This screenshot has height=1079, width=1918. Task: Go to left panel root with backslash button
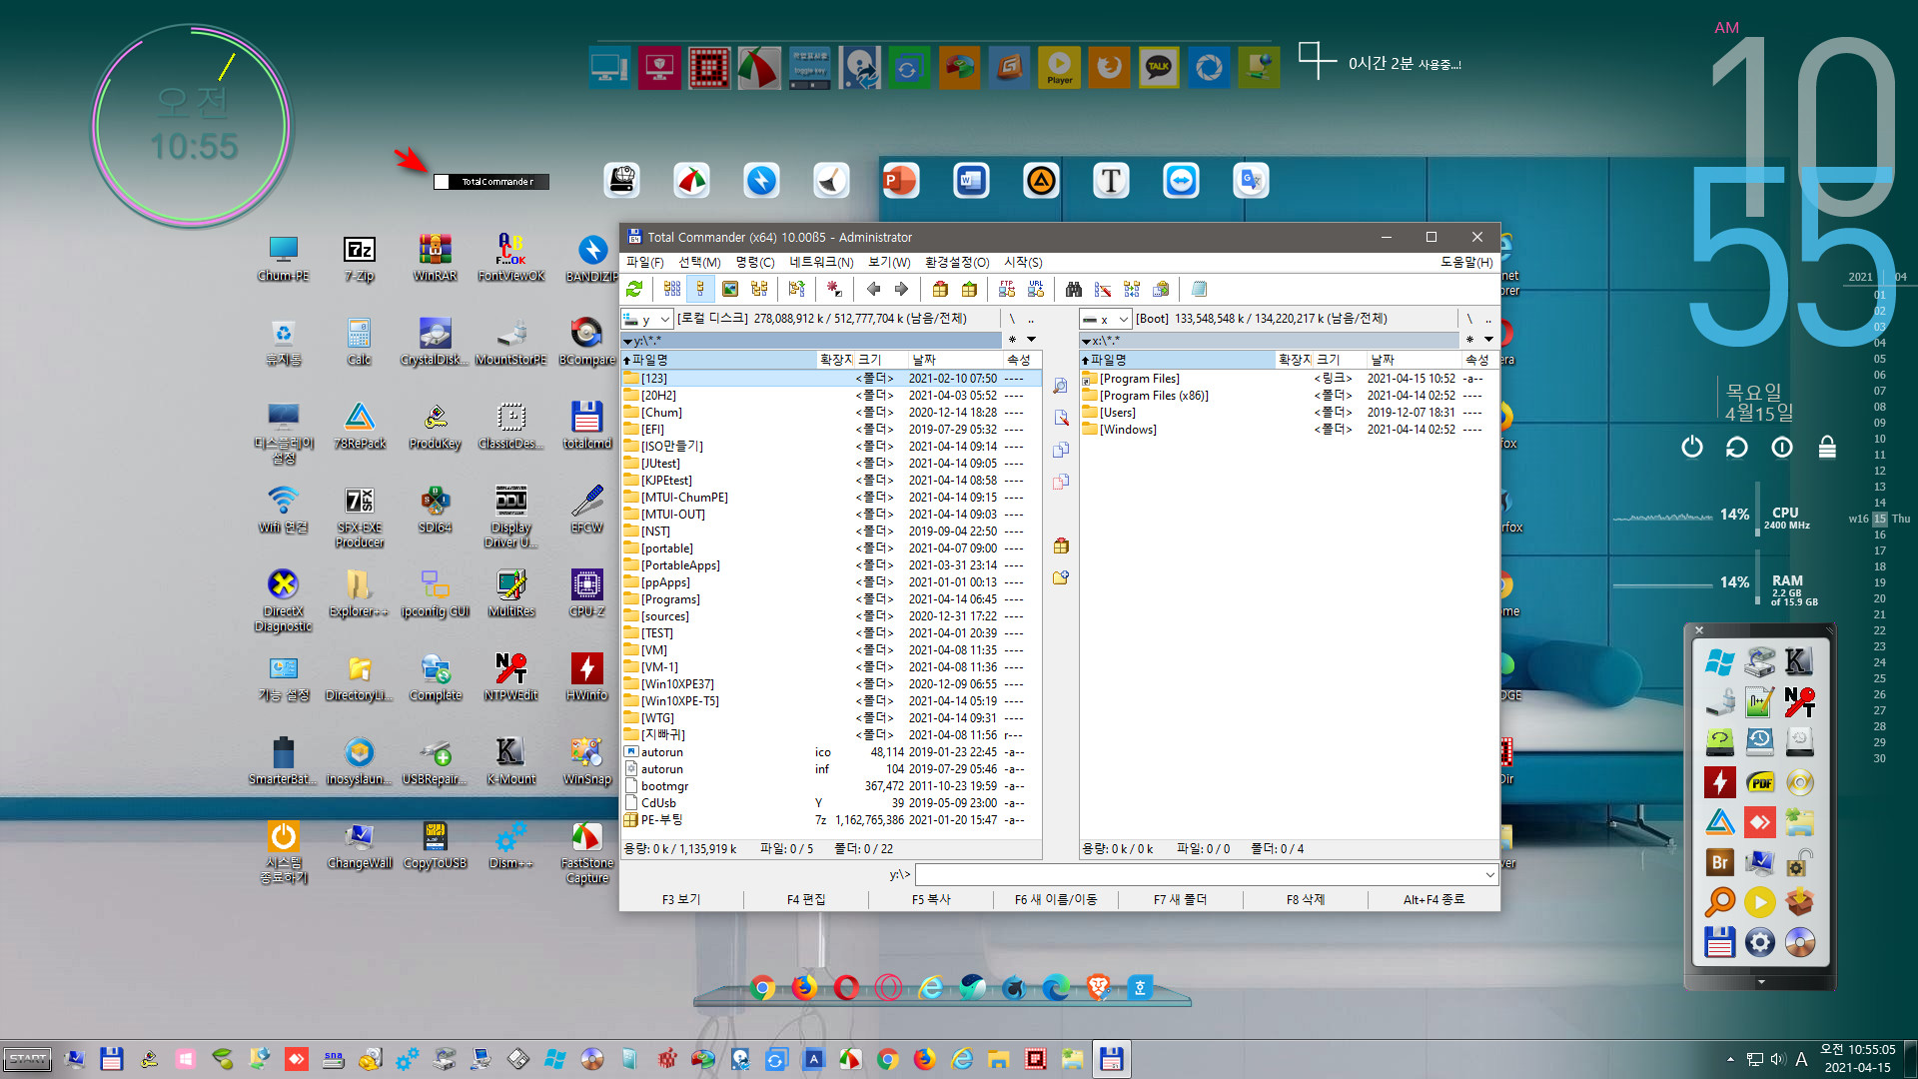click(x=1012, y=319)
